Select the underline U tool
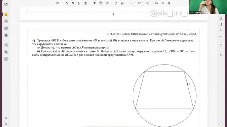 point(79,3)
